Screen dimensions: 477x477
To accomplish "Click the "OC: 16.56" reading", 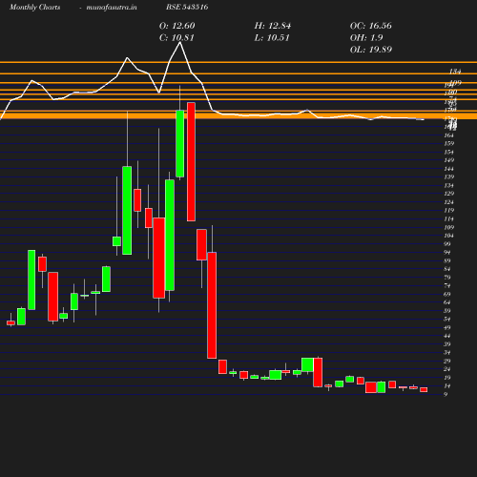I will click(371, 26).
